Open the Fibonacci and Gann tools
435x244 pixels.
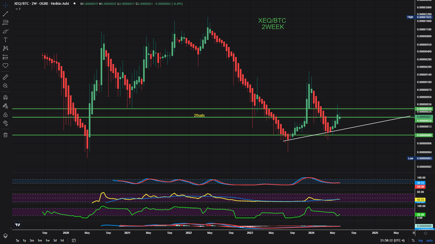tap(5, 22)
